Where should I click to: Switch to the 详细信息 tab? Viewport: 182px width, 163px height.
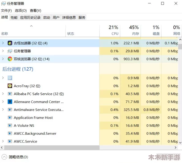click(69, 17)
